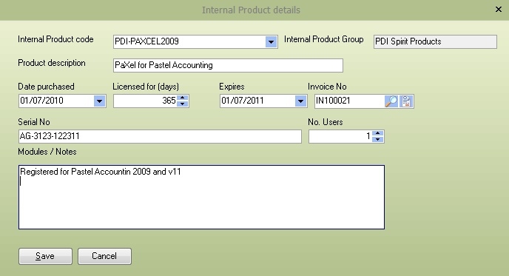
Task: Focus the Product description field
Action: 228,65
